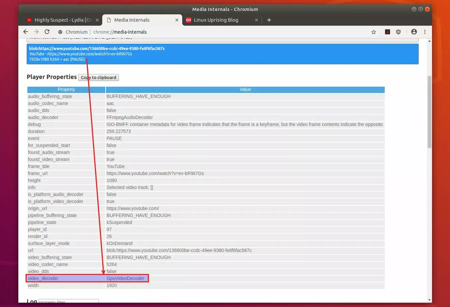
Task: Go back using the browser back arrow
Action: [x=26, y=32]
